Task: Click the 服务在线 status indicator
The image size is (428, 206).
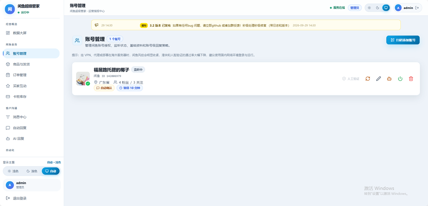Action: (x=337, y=8)
